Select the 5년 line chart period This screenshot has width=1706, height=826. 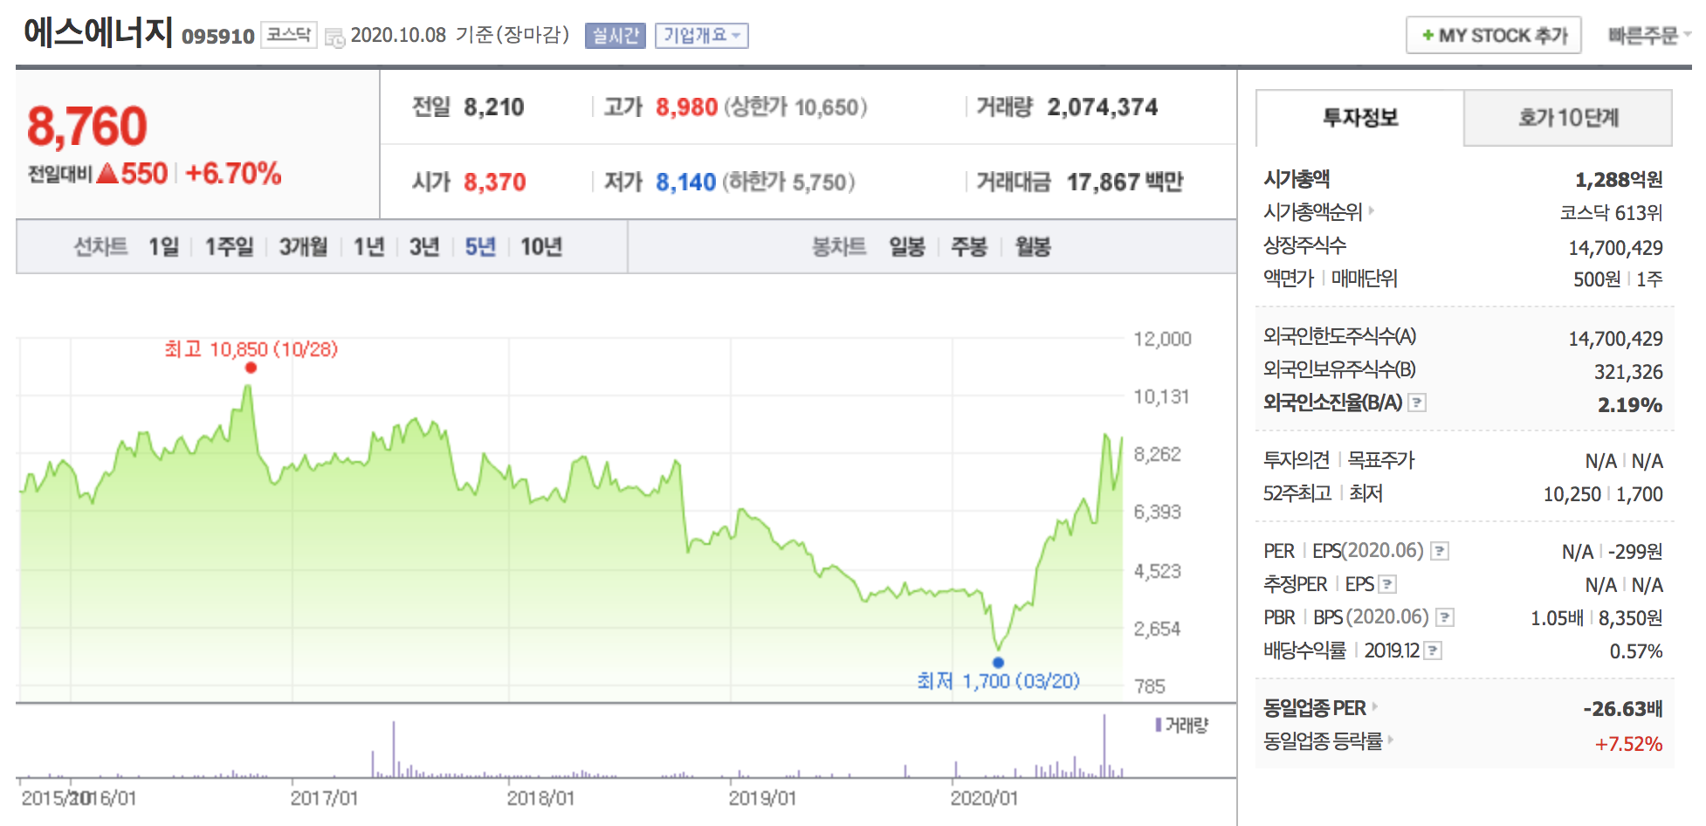pyautogui.click(x=480, y=247)
